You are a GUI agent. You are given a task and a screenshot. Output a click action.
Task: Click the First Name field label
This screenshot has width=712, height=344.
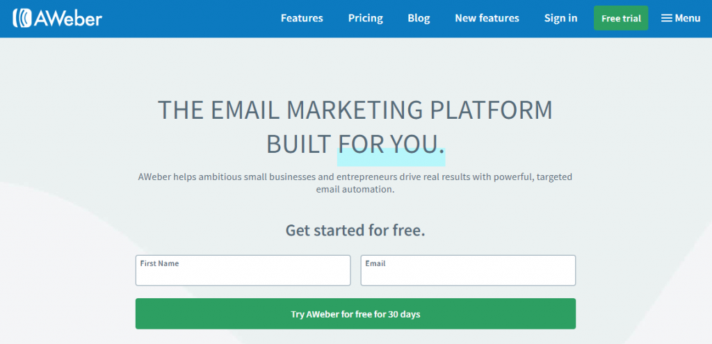point(159,263)
